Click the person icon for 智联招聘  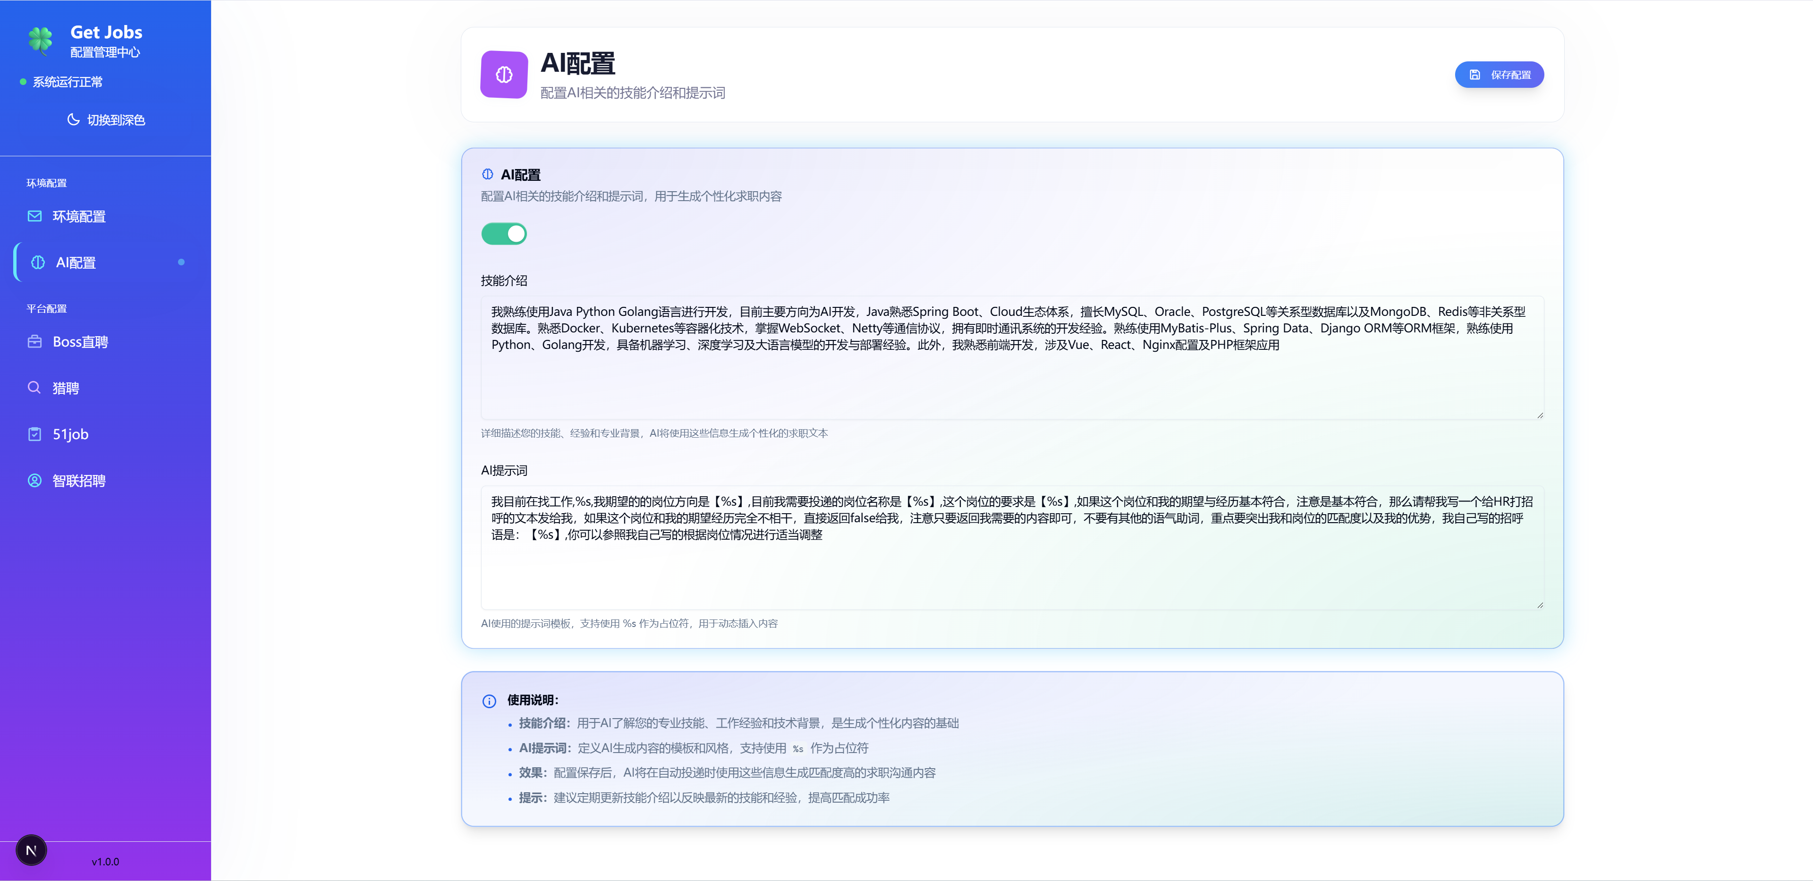(x=34, y=481)
